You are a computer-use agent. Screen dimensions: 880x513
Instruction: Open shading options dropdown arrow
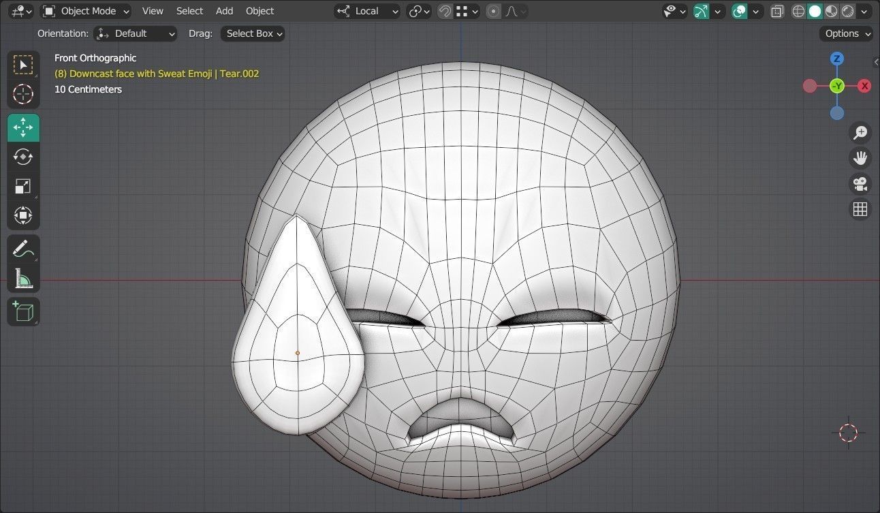(x=865, y=11)
